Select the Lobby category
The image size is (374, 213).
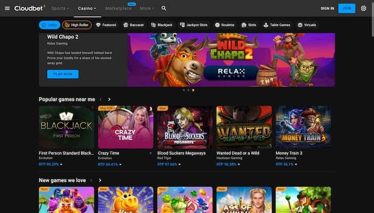[50, 25]
